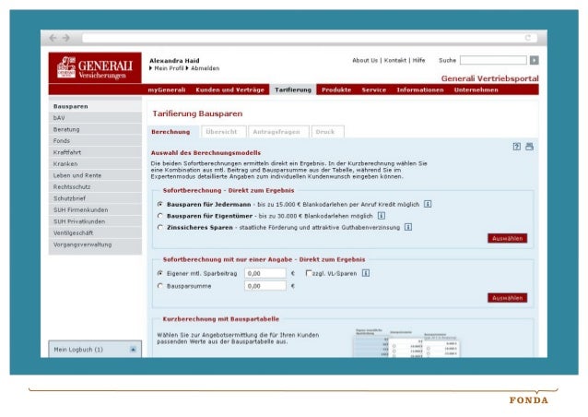Image resolution: width=588 pixels, height=417 pixels.
Task: Open Tarifierung menu
Action: [x=293, y=89]
